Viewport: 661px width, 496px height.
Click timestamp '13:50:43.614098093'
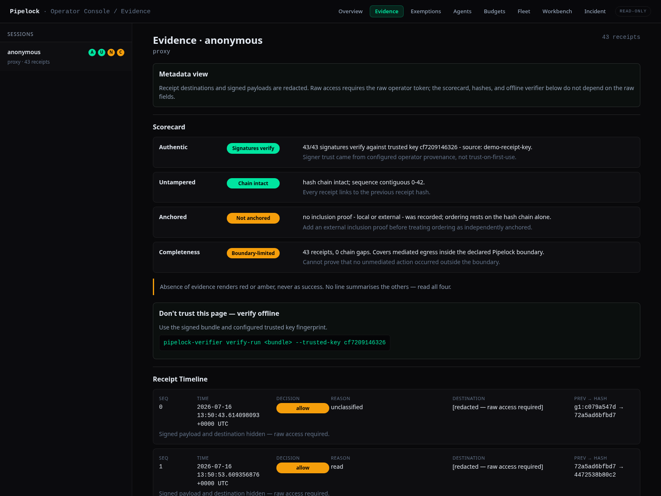click(x=228, y=415)
